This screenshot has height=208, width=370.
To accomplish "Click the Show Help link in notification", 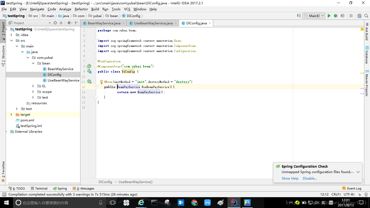I will click(290, 178).
